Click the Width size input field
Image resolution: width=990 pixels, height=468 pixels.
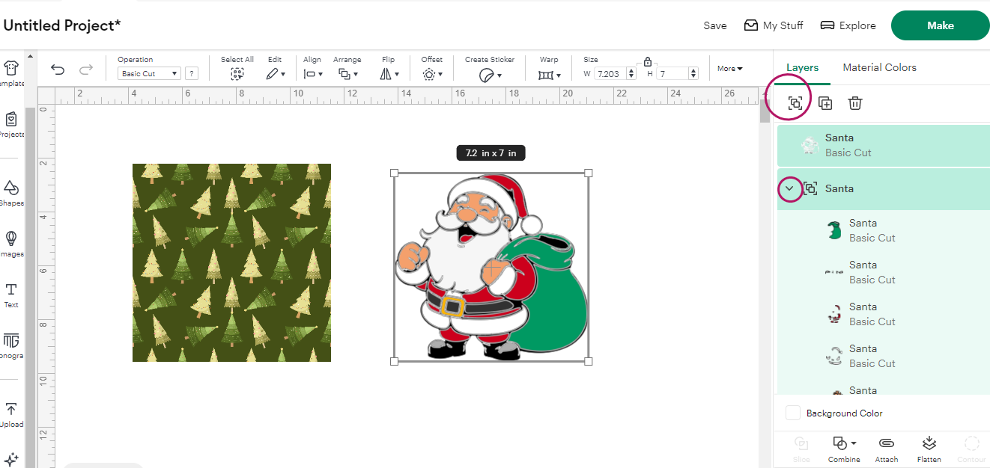[610, 73]
